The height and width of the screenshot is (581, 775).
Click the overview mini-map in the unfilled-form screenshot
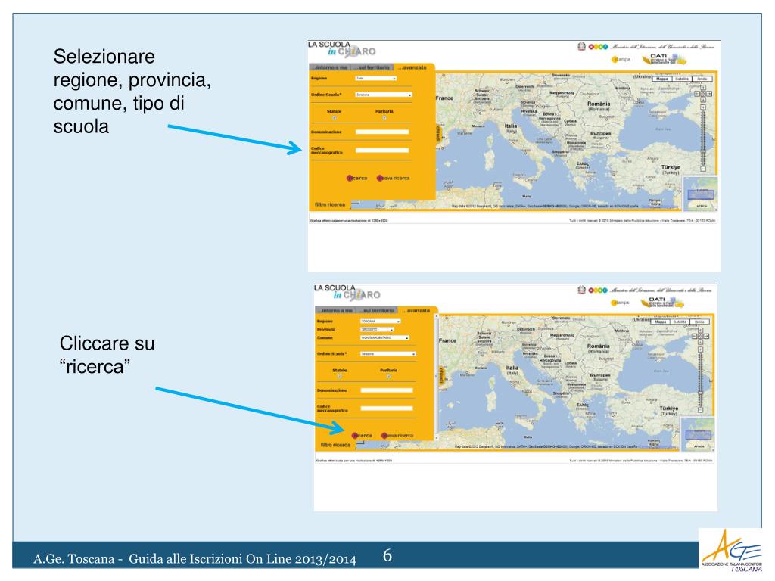700,194
